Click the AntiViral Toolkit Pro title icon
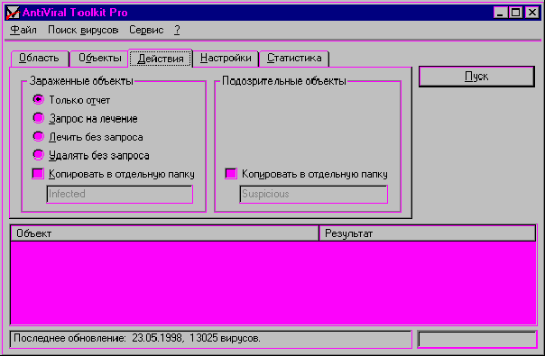 pyautogui.click(x=13, y=13)
